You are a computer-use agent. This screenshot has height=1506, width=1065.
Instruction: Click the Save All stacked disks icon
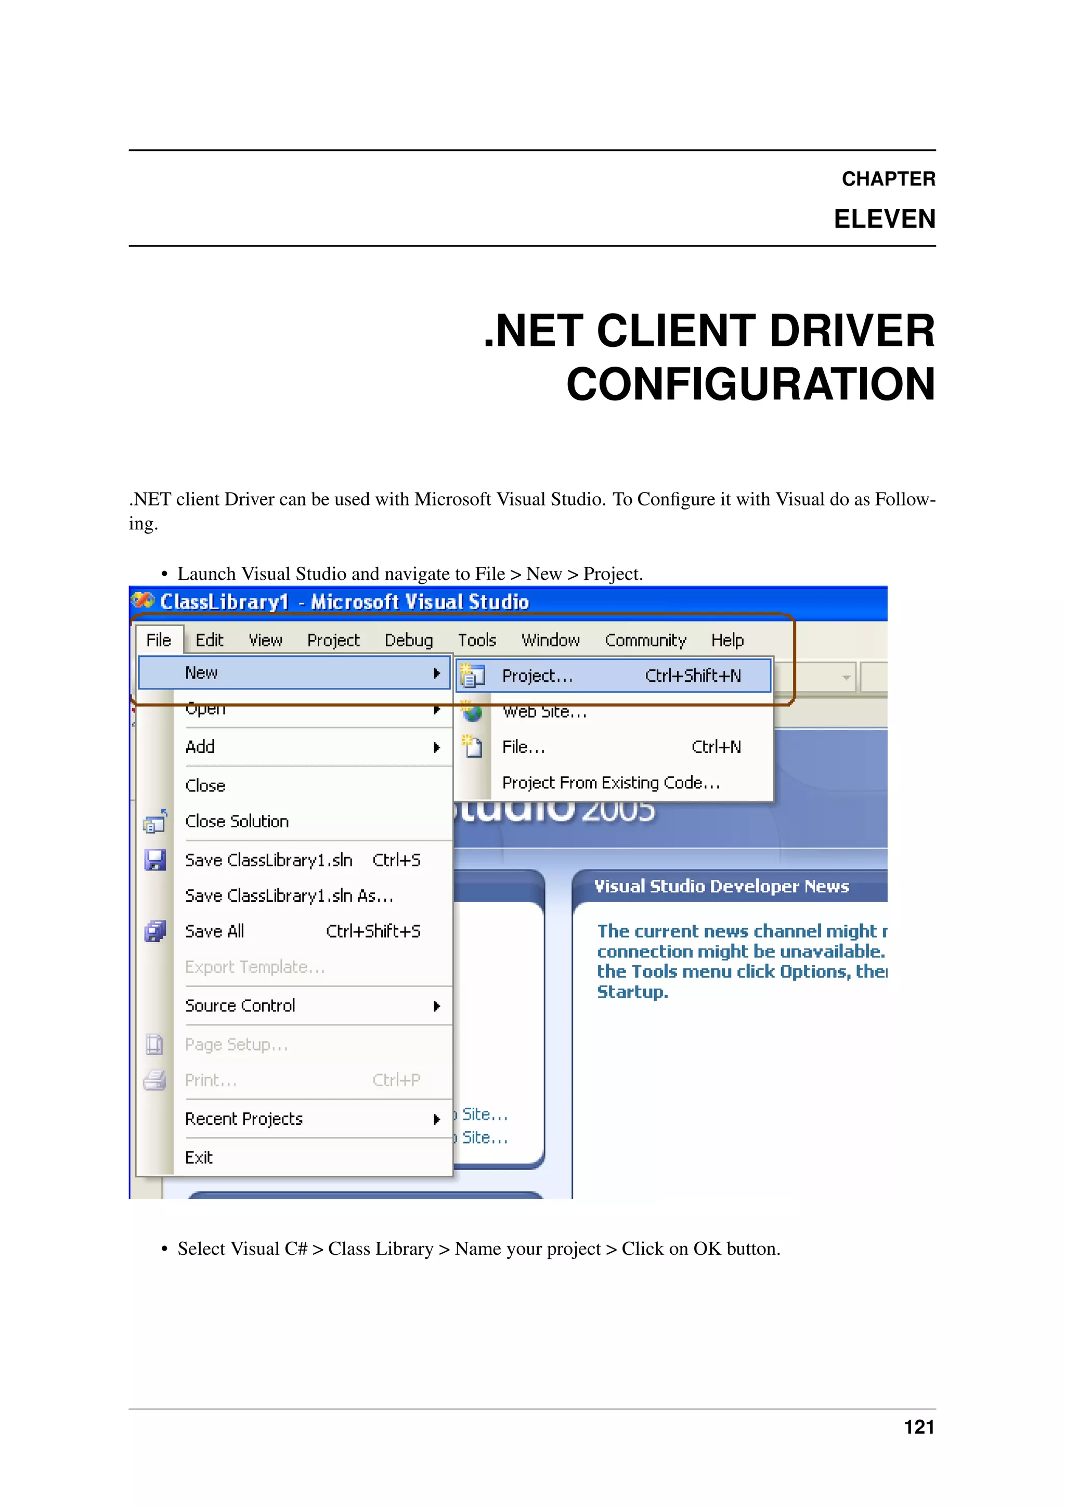click(155, 931)
